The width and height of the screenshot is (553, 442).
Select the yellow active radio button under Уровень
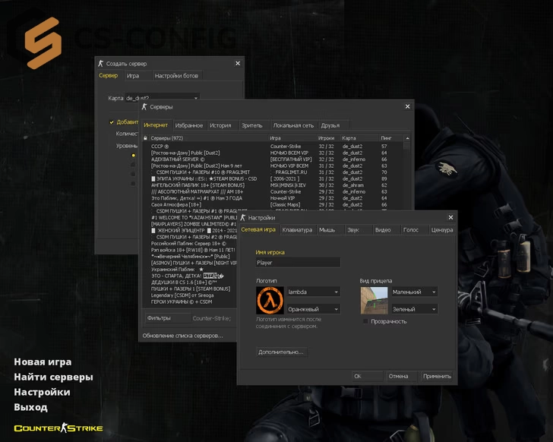[134, 155]
